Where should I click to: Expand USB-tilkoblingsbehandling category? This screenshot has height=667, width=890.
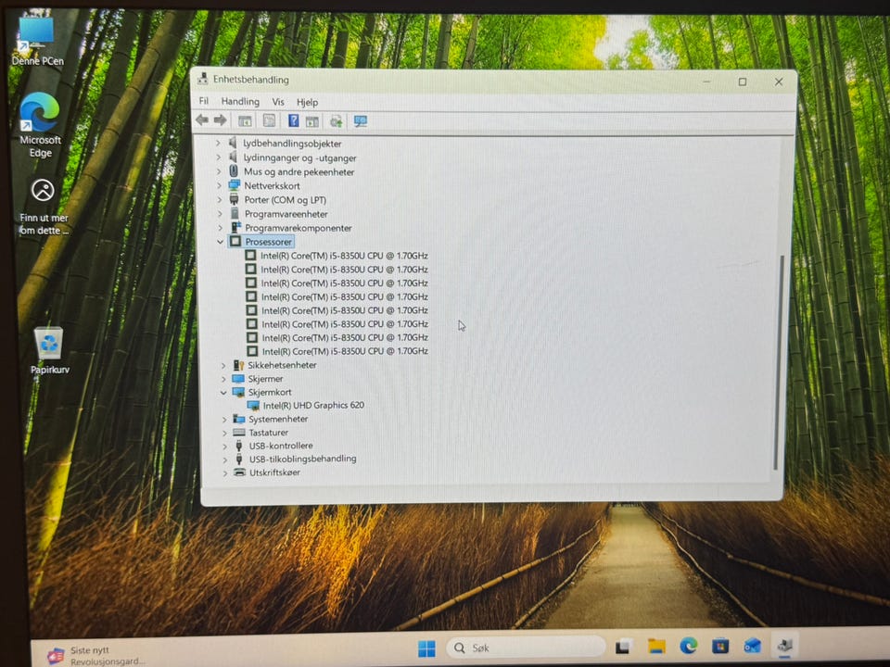pos(225,459)
